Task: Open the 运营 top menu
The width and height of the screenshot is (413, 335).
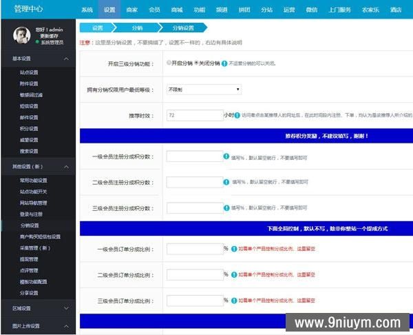Action: click(289, 10)
